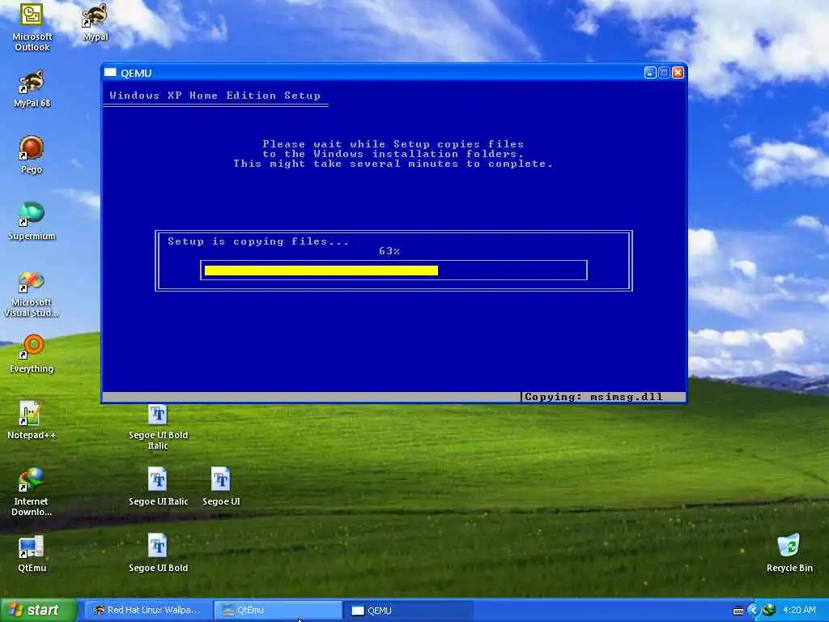The image size is (829, 622).
Task: Expand hidden tray icons arrow
Action: pos(754,611)
